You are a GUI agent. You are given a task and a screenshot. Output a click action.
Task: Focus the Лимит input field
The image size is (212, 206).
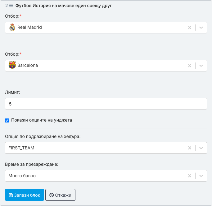106,104
